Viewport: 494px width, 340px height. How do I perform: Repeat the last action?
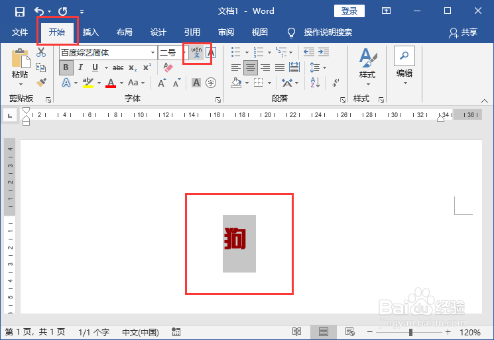(x=63, y=12)
